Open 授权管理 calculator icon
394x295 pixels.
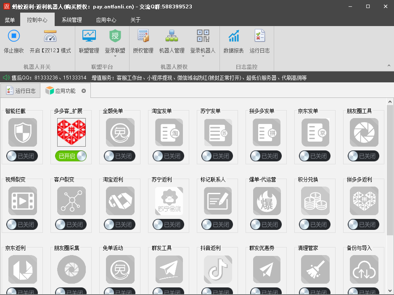[x=143, y=36]
